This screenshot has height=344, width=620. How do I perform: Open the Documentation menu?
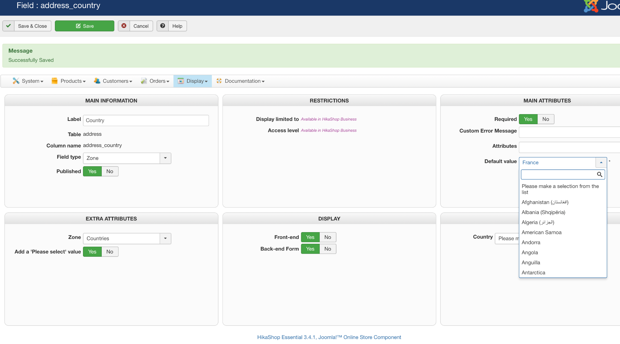pyautogui.click(x=240, y=81)
